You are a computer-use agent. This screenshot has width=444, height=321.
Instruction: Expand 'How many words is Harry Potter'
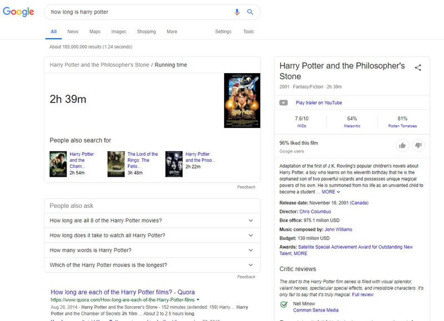tap(152, 250)
